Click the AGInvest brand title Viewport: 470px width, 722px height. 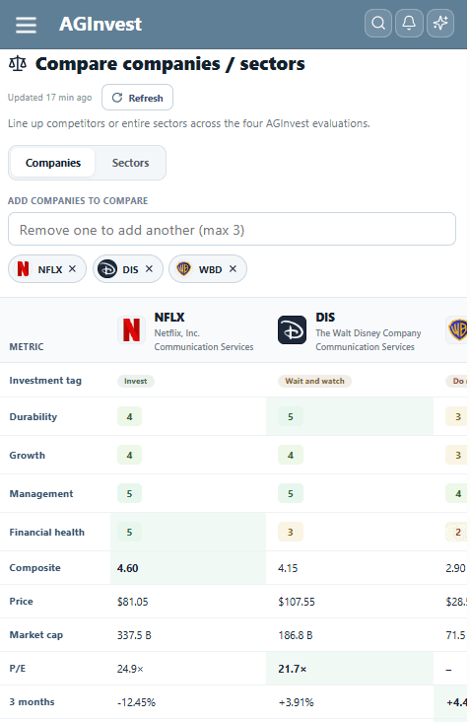(x=101, y=25)
